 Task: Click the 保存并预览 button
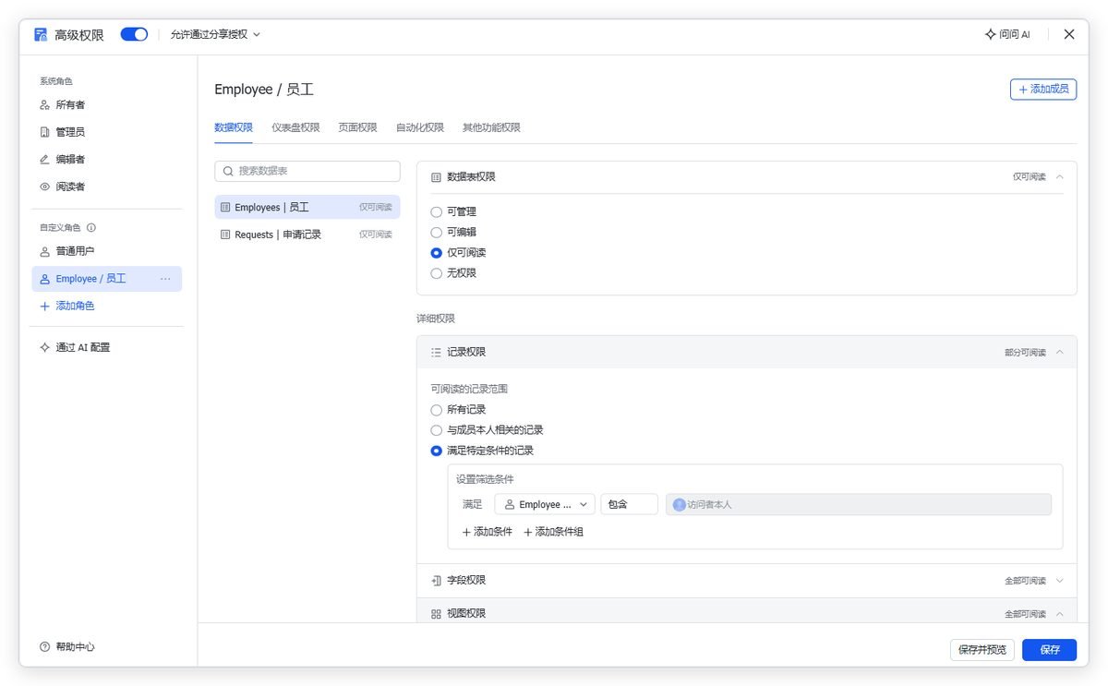982,650
